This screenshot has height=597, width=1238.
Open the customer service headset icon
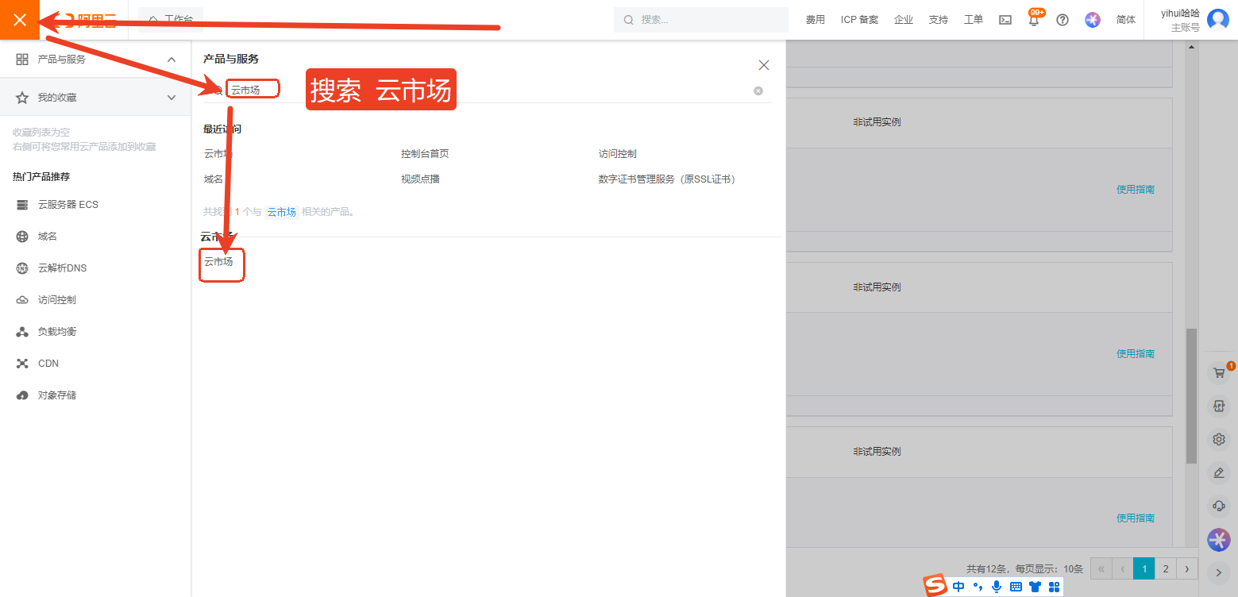pos(1219,506)
